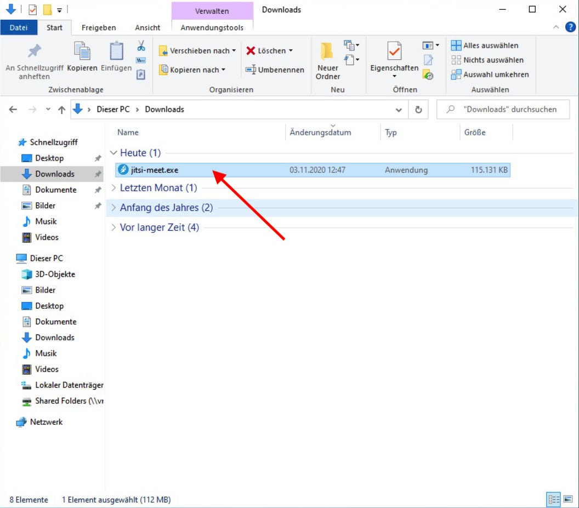Switch to details view in the status bar

pos(552,500)
